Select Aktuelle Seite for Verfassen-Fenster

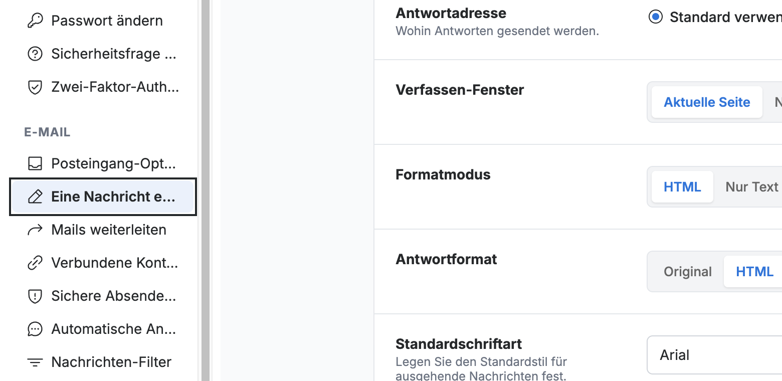pos(707,102)
